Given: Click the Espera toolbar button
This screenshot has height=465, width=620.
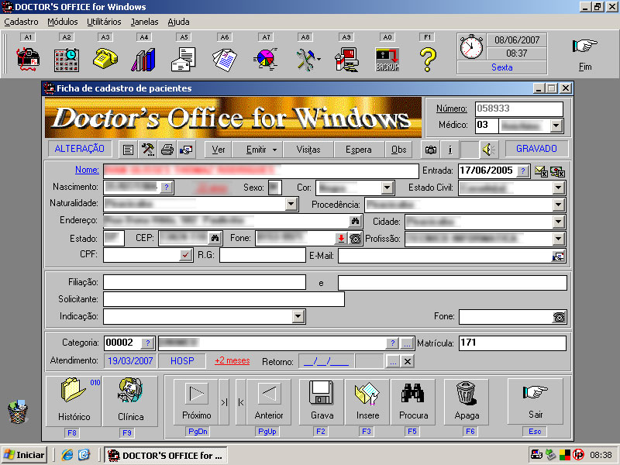Looking at the screenshot, I should pos(359,150).
